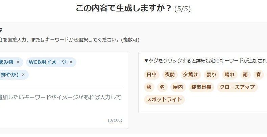Focus the additional keywords text field
Viewport: 267px width, 137px height.
click(x=61, y=101)
